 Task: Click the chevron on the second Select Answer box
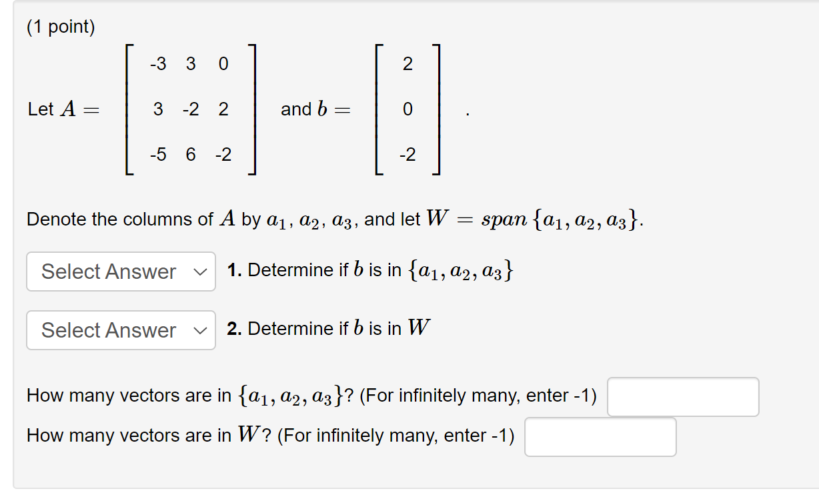pyautogui.click(x=201, y=330)
